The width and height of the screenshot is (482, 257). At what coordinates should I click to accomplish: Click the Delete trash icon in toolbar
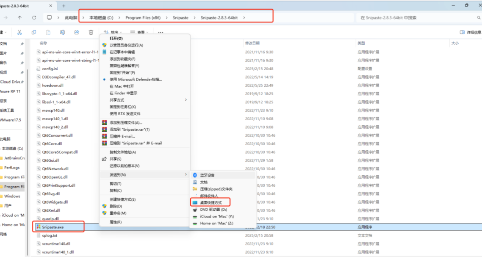(x=91, y=32)
